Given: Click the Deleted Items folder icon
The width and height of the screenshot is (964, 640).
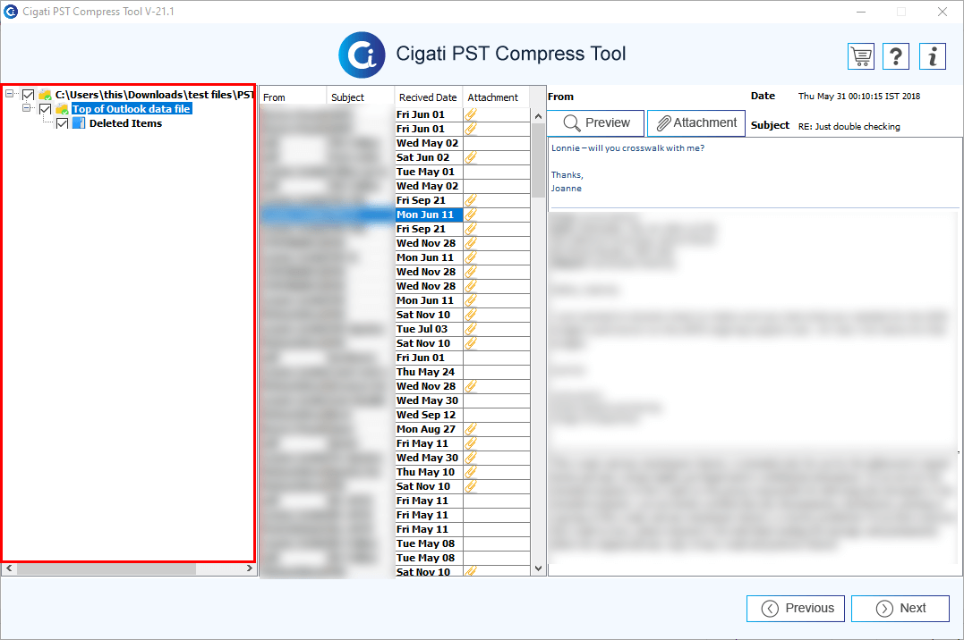Looking at the screenshot, I should [x=79, y=123].
